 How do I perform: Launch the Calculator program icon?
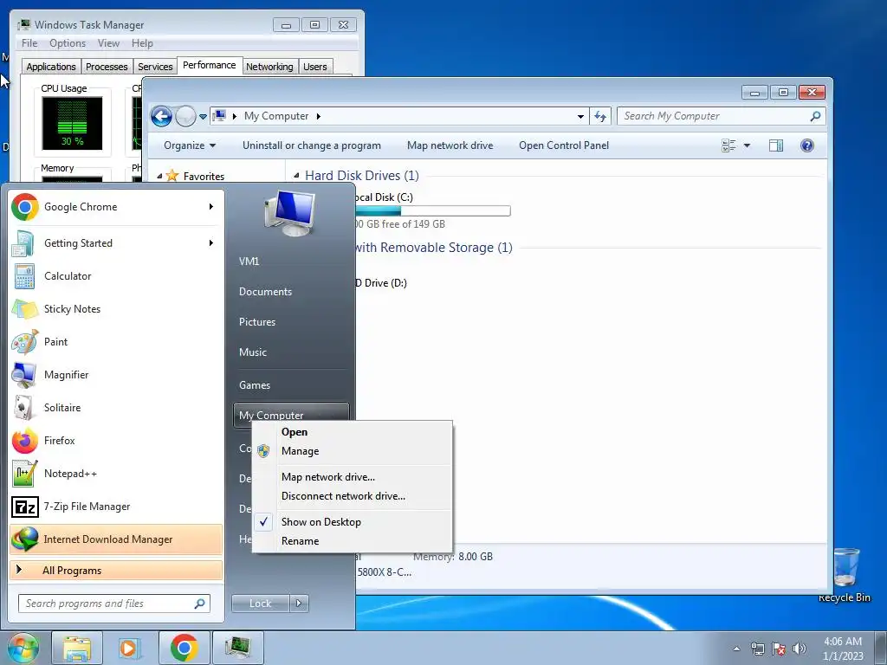pyautogui.click(x=25, y=276)
